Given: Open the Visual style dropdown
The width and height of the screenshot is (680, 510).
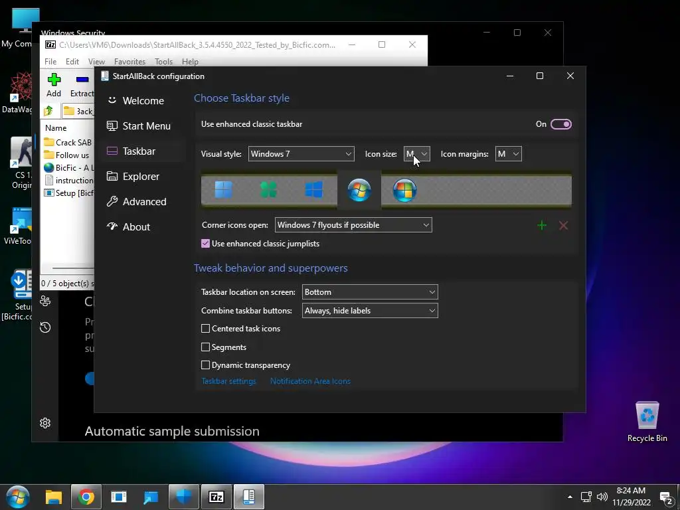Looking at the screenshot, I should (x=301, y=154).
